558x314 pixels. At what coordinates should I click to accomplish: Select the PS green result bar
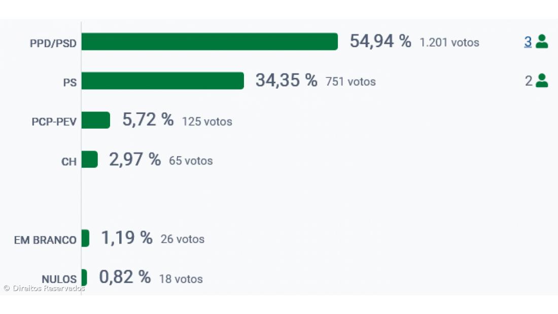coord(162,81)
